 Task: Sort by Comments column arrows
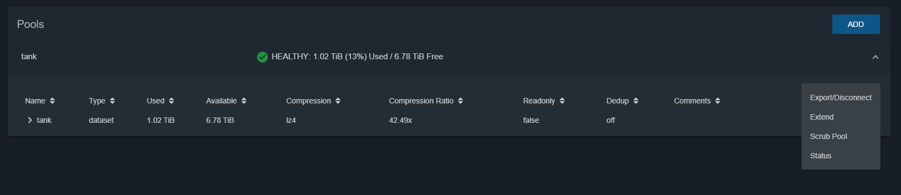(x=718, y=101)
